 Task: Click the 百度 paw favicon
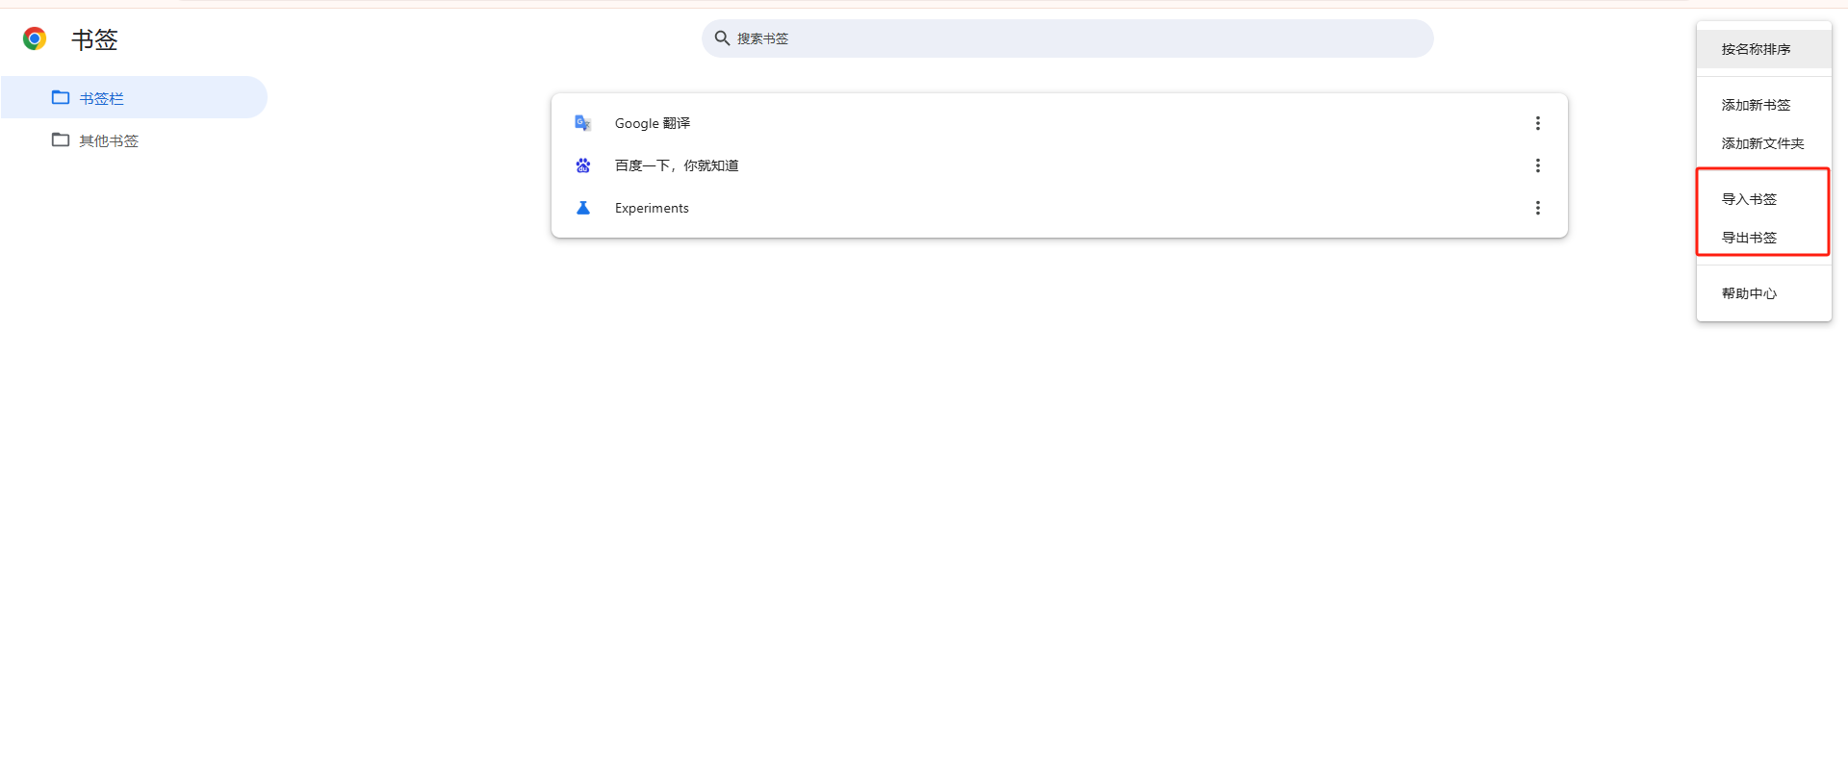[582, 165]
